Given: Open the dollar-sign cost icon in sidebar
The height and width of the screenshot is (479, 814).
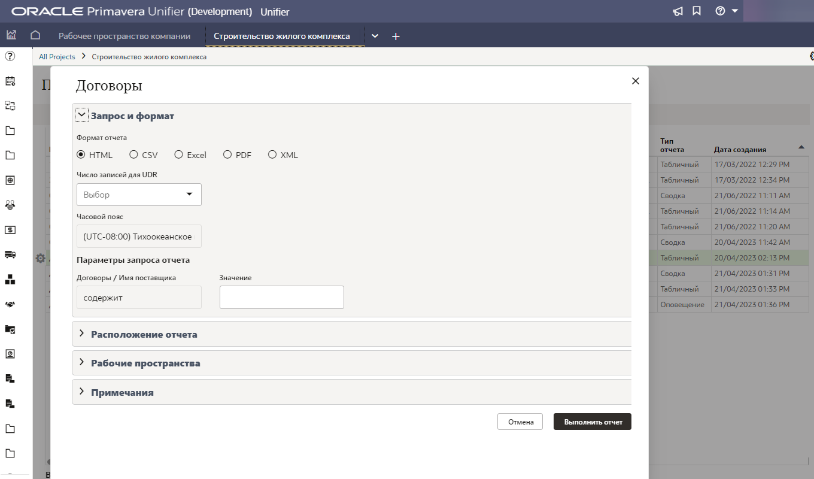Looking at the screenshot, I should click(x=10, y=229).
